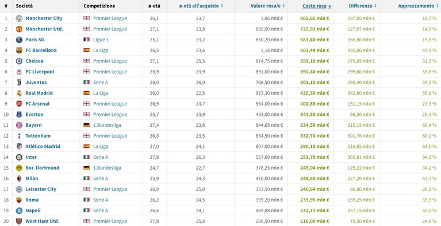Click the Bayern club crest

click(x=19, y=125)
